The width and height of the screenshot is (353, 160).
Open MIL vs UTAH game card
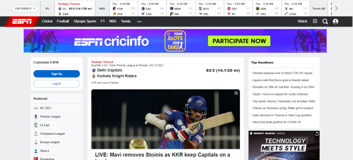pos(296,9)
